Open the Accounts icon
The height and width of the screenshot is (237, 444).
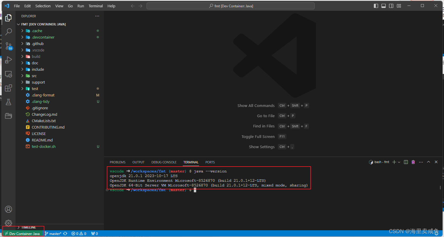pyautogui.click(x=8, y=209)
